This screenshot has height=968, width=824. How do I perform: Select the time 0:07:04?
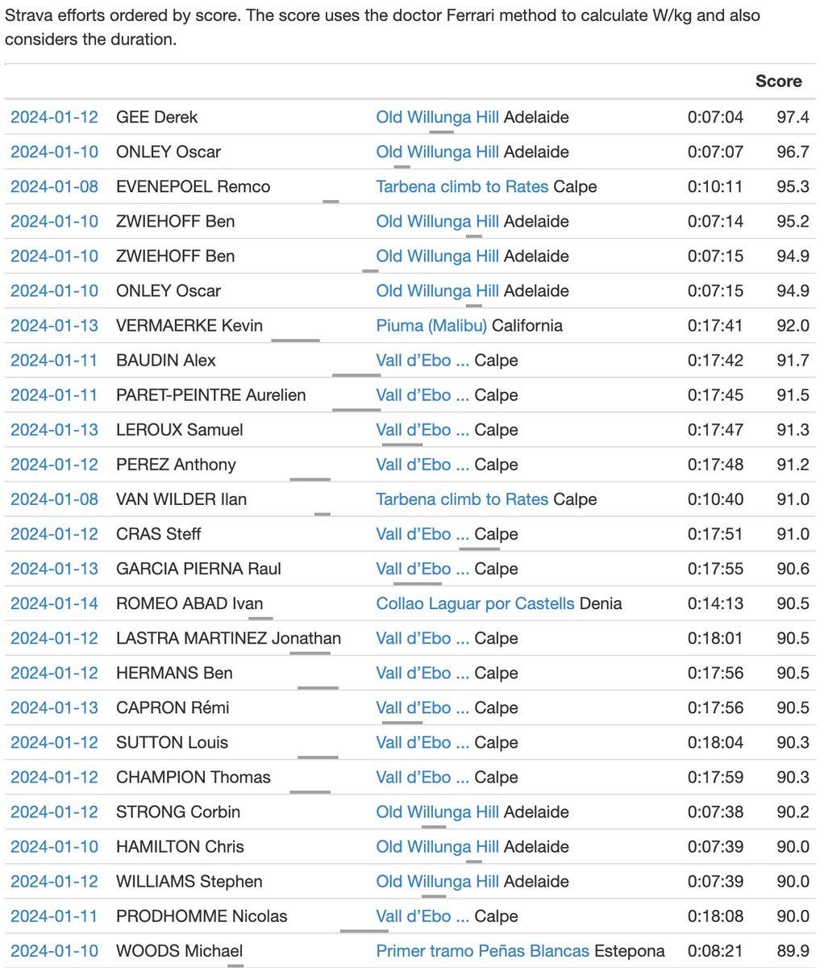[715, 117]
